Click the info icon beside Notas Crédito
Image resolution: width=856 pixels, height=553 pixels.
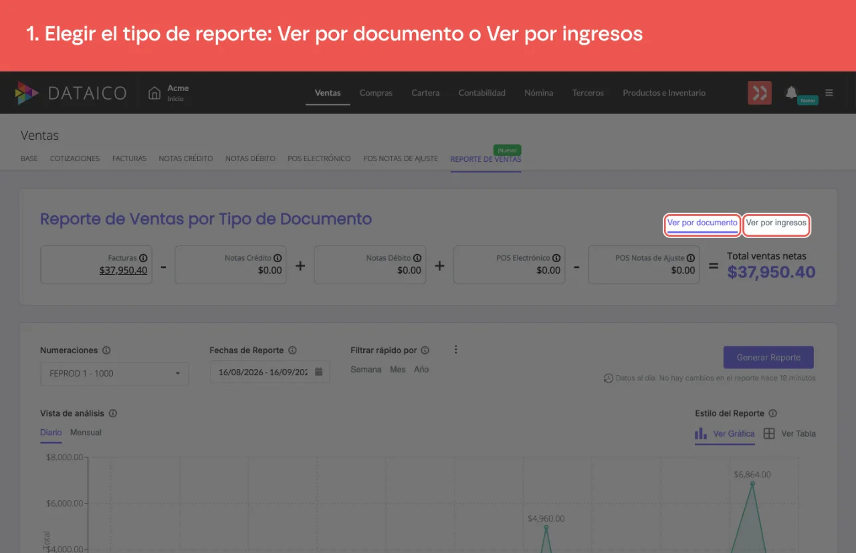tap(278, 258)
